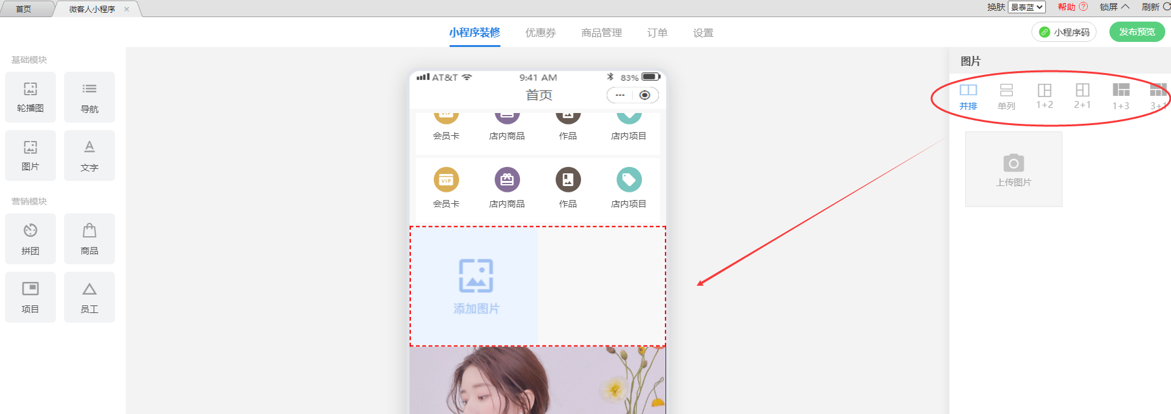Switch to the 首页 browser tab
The width and height of the screenshot is (1171, 414).
pyautogui.click(x=23, y=9)
